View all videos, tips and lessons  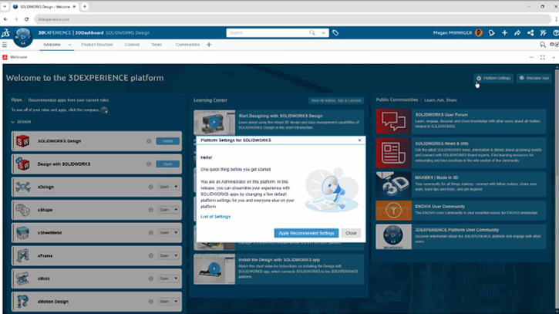pyautogui.click(x=336, y=100)
